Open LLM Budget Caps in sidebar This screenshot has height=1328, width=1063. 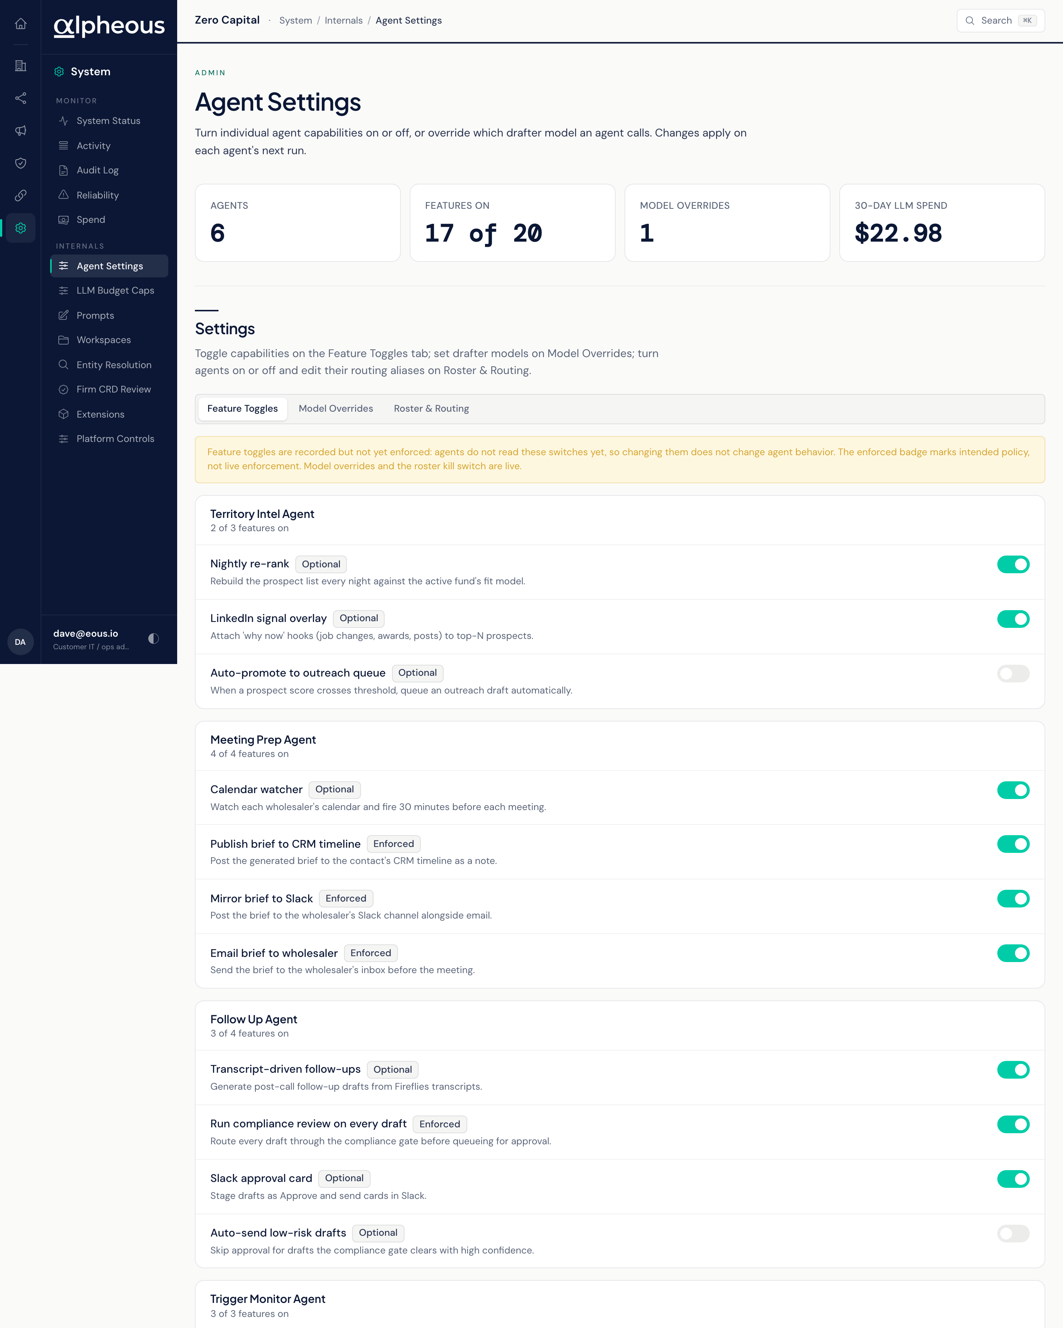click(109, 291)
